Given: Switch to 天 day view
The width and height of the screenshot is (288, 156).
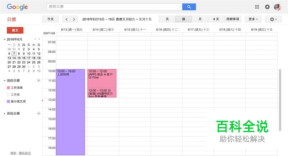Looking at the screenshot, I should 167,19.
